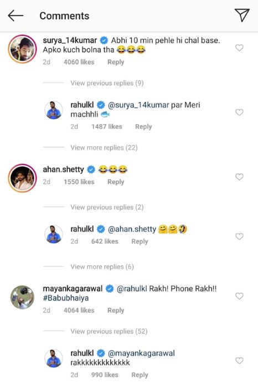View 4064 likes on mayankagarawal's comment

pos(79,310)
